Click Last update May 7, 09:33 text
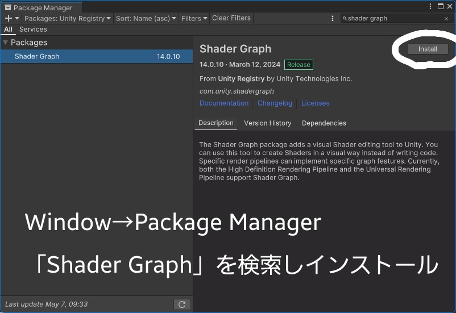Viewport: 456px width, 313px height. tap(47, 304)
